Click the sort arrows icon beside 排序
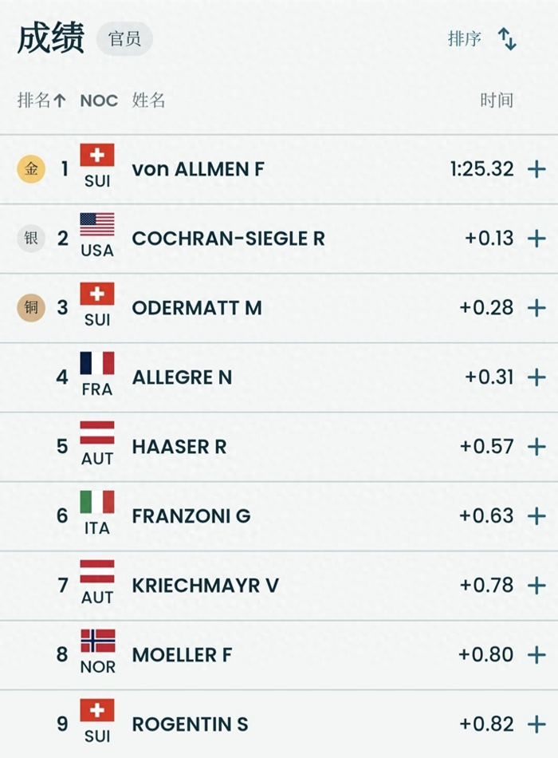Image resolution: width=558 pixels, height=758 pixels. click(x=507, y=39)
